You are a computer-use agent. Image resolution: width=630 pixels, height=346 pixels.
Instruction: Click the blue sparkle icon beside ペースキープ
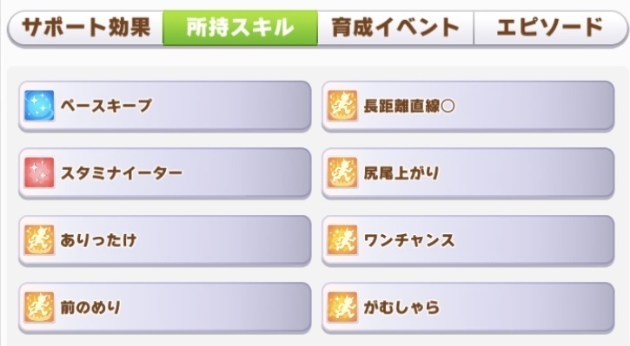click(39, 106)
